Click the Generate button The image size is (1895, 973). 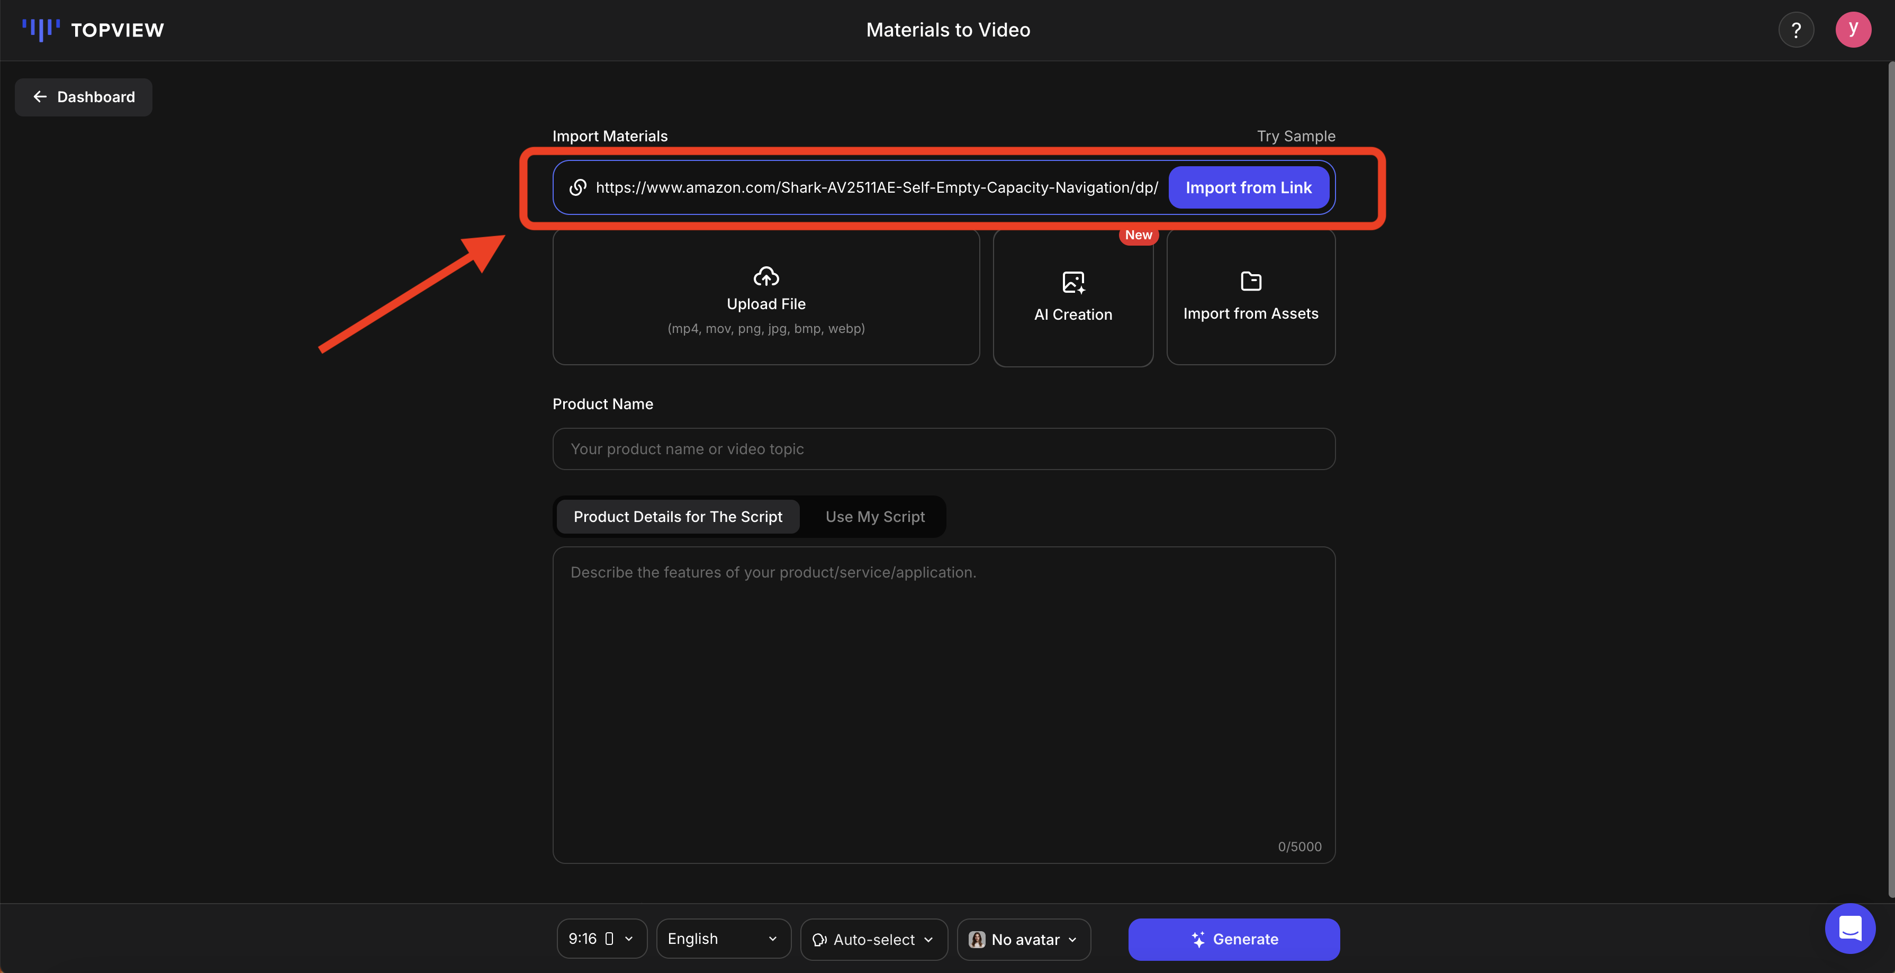1234,939
